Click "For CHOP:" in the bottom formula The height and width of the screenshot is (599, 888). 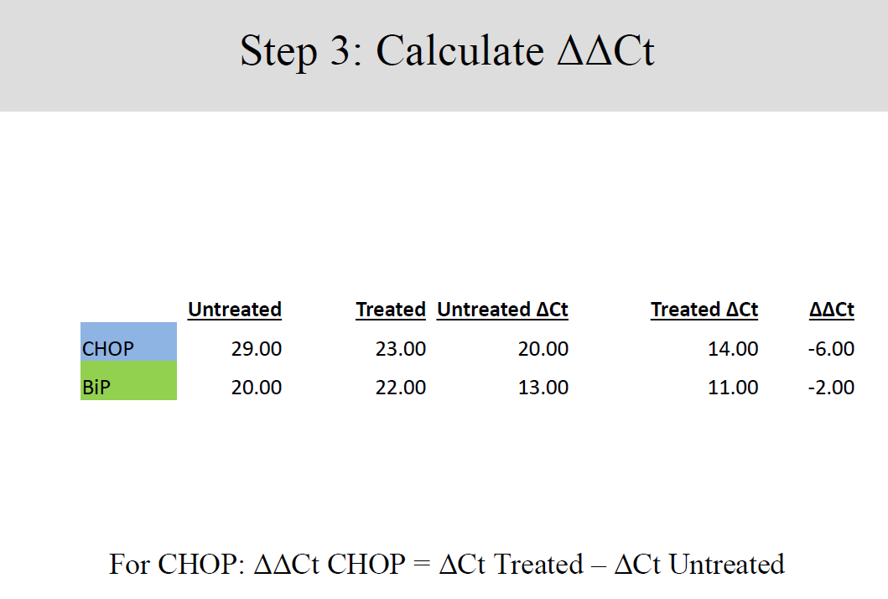click(176, 565)
